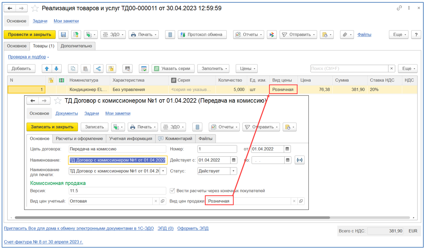This screenshot has width=424, height=250.
Task: Click Протокол обмена button
Action: coord(202,35)
